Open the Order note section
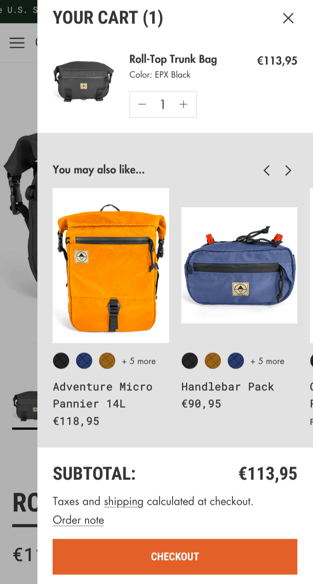This screenshot has height=584, width=313. point(78,520)
